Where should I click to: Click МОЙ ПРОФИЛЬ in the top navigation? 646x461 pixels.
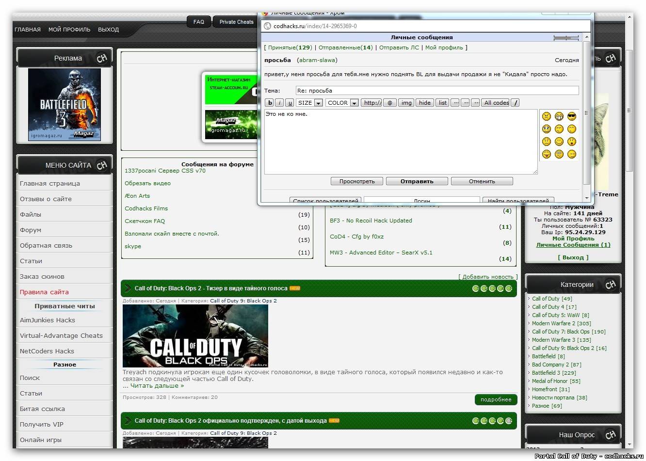pyautogui.click(x=69, y=30)
